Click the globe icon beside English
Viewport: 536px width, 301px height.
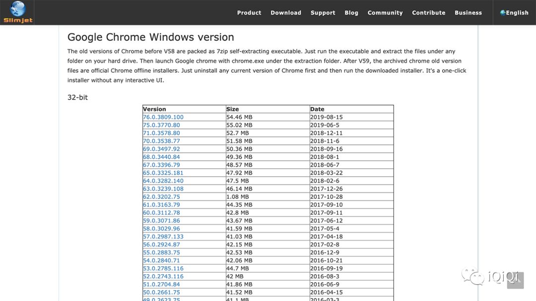pos(502,12)
